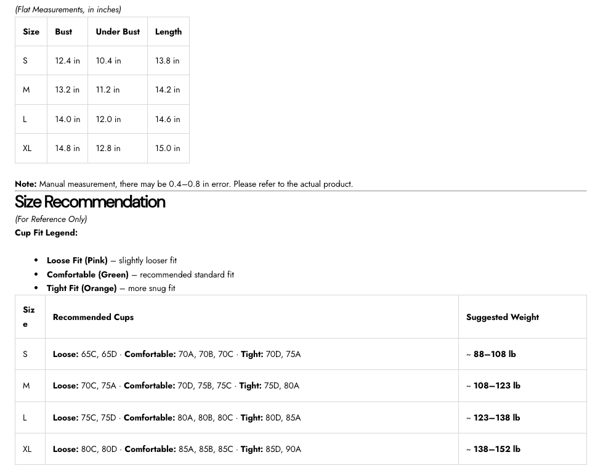Click the XL row in measurements table
Viewport: 595px width, 468px height.
[27, 148]
